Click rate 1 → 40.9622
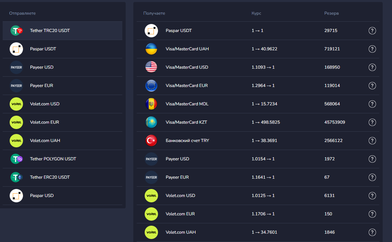 coord(264,49)
